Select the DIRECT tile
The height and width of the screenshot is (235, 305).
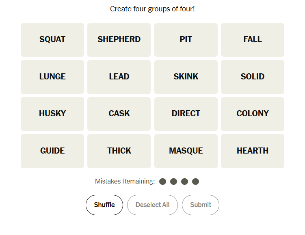click(186, 114)
